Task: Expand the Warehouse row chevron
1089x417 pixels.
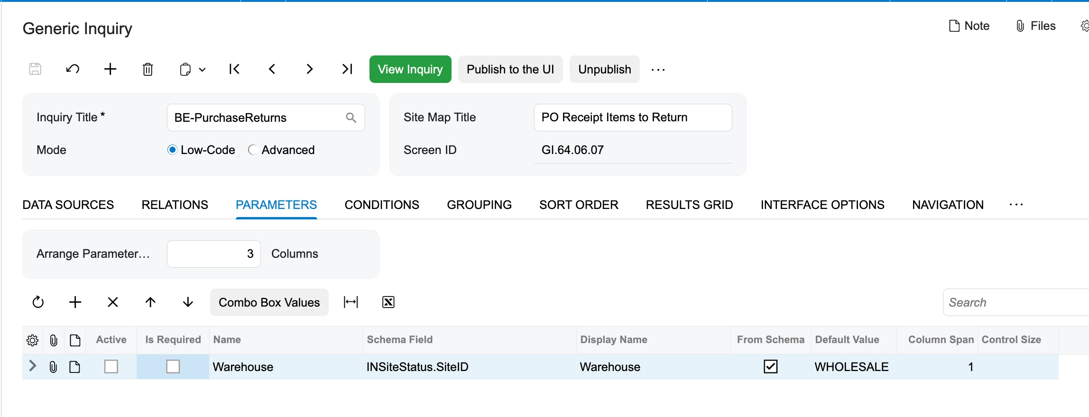Action: click(x=32, y=366)
